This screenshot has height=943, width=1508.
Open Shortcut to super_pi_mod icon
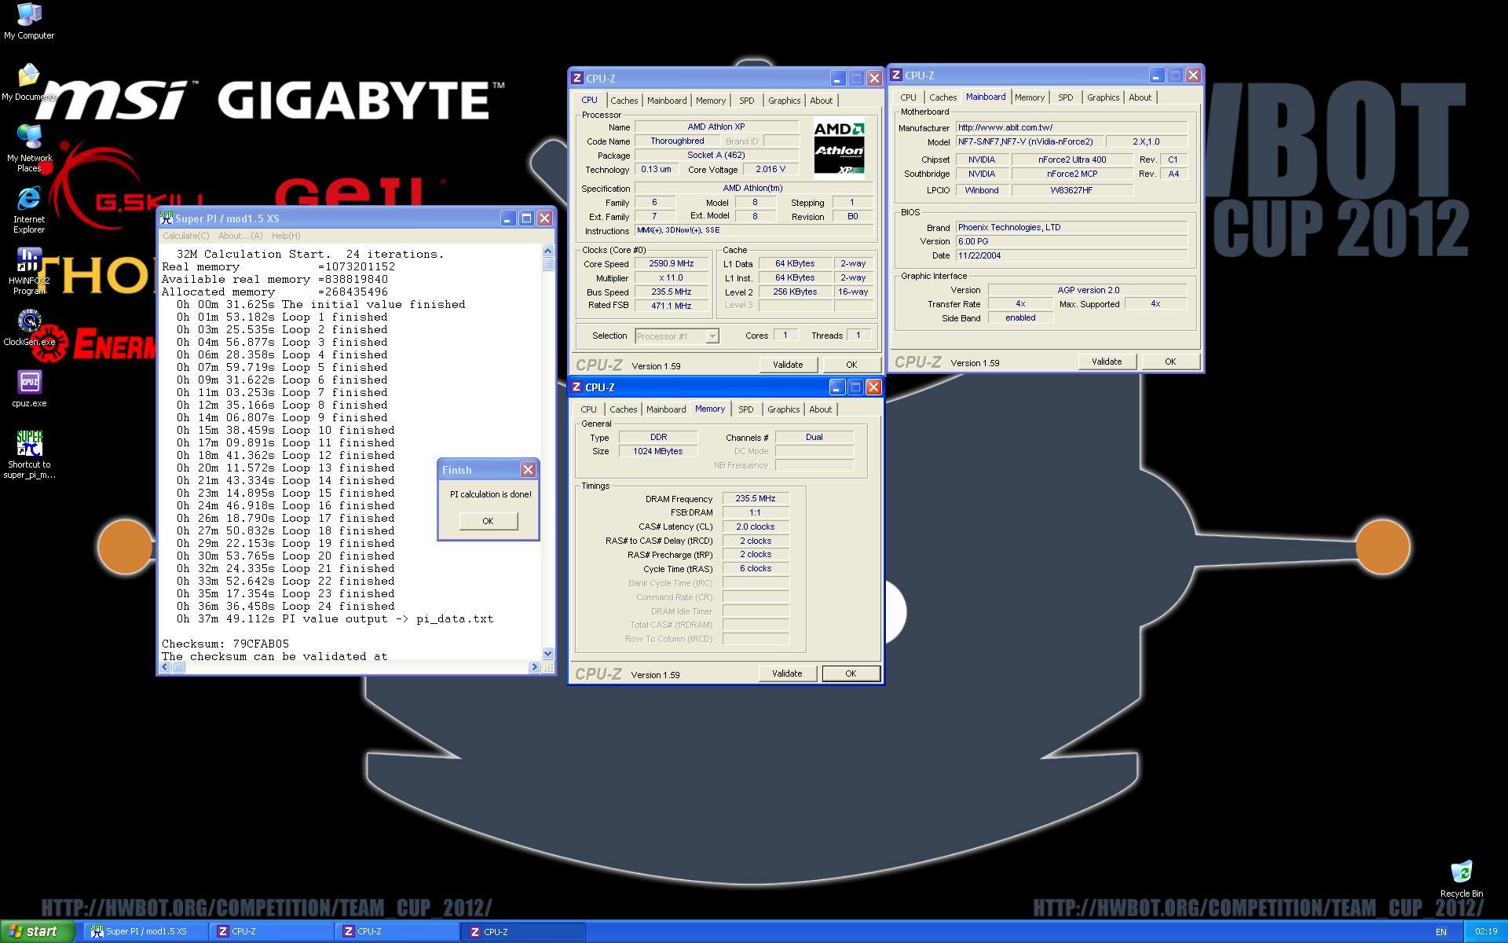pos(29,455)
